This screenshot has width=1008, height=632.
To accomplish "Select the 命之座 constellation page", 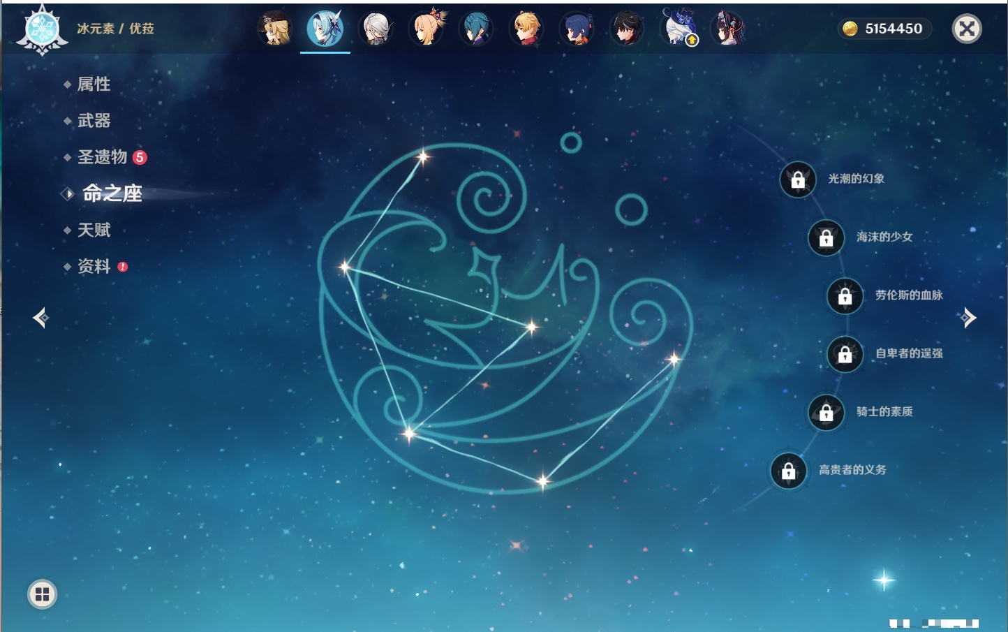I will coord(112,193).
